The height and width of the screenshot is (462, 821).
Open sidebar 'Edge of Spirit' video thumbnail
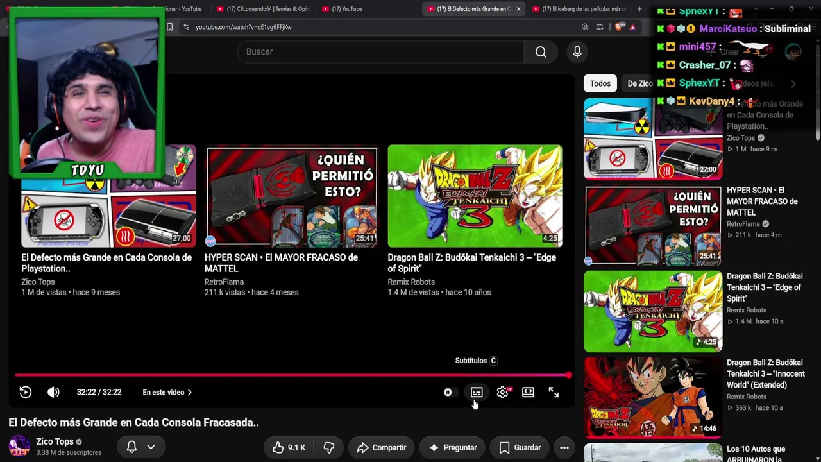tap(653, 311)
